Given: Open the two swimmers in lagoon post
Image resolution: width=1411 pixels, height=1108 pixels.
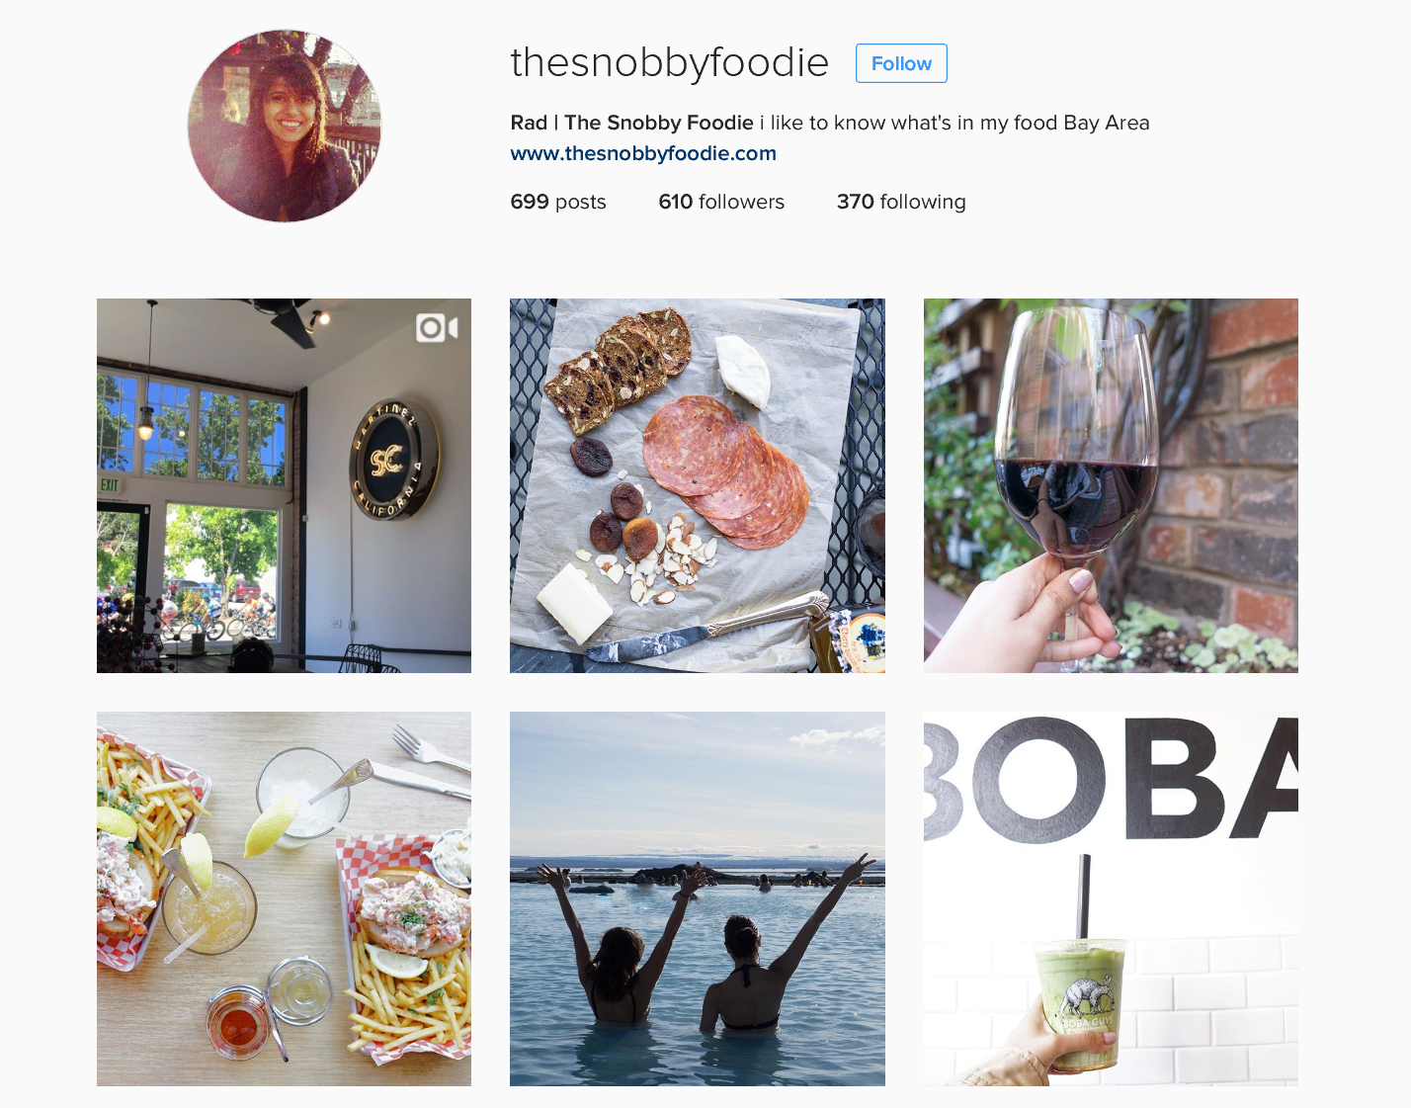Looking at the screenshot, I should point(698,898).
